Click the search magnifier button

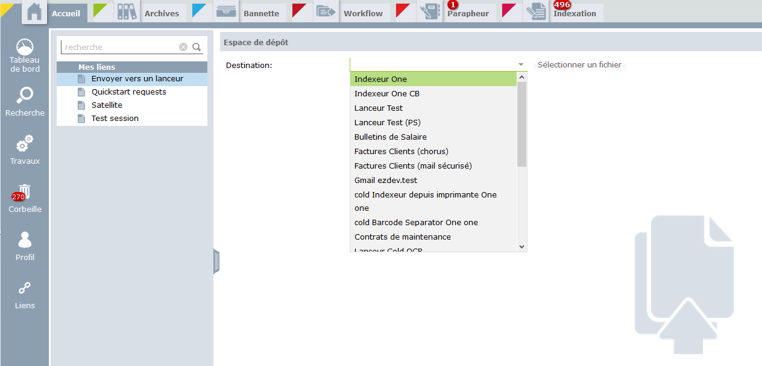[x=197, y=47]
